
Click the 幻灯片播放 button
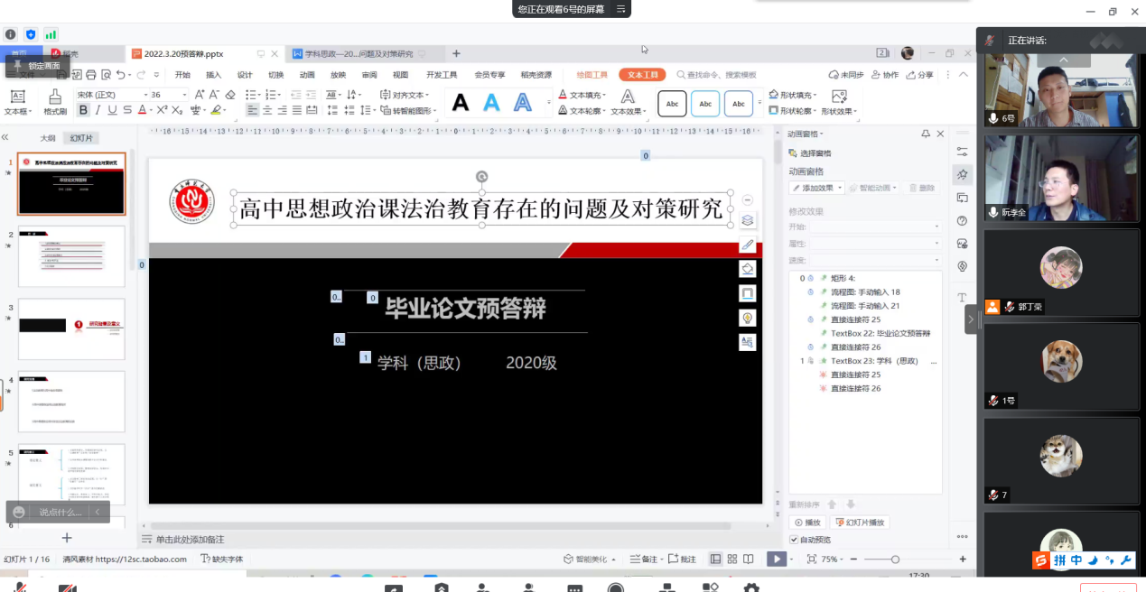tap(860, 523)
